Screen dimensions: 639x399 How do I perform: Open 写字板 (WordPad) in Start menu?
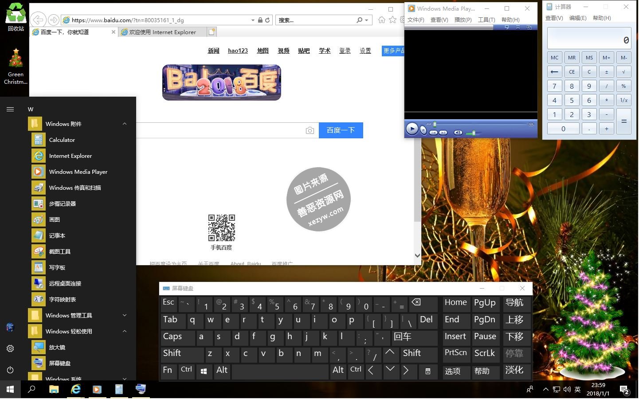(x=82, y=268)
